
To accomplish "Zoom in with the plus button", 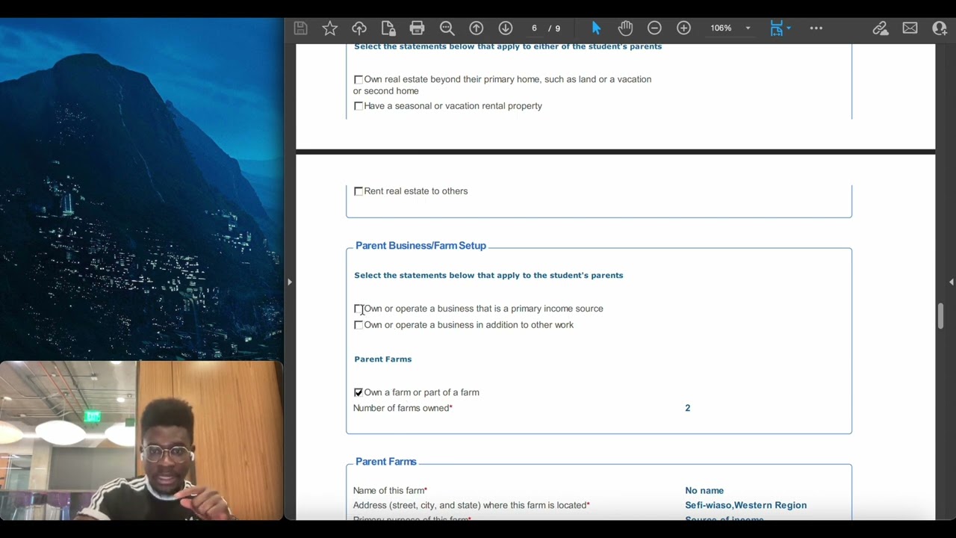I will pos(683,28).
